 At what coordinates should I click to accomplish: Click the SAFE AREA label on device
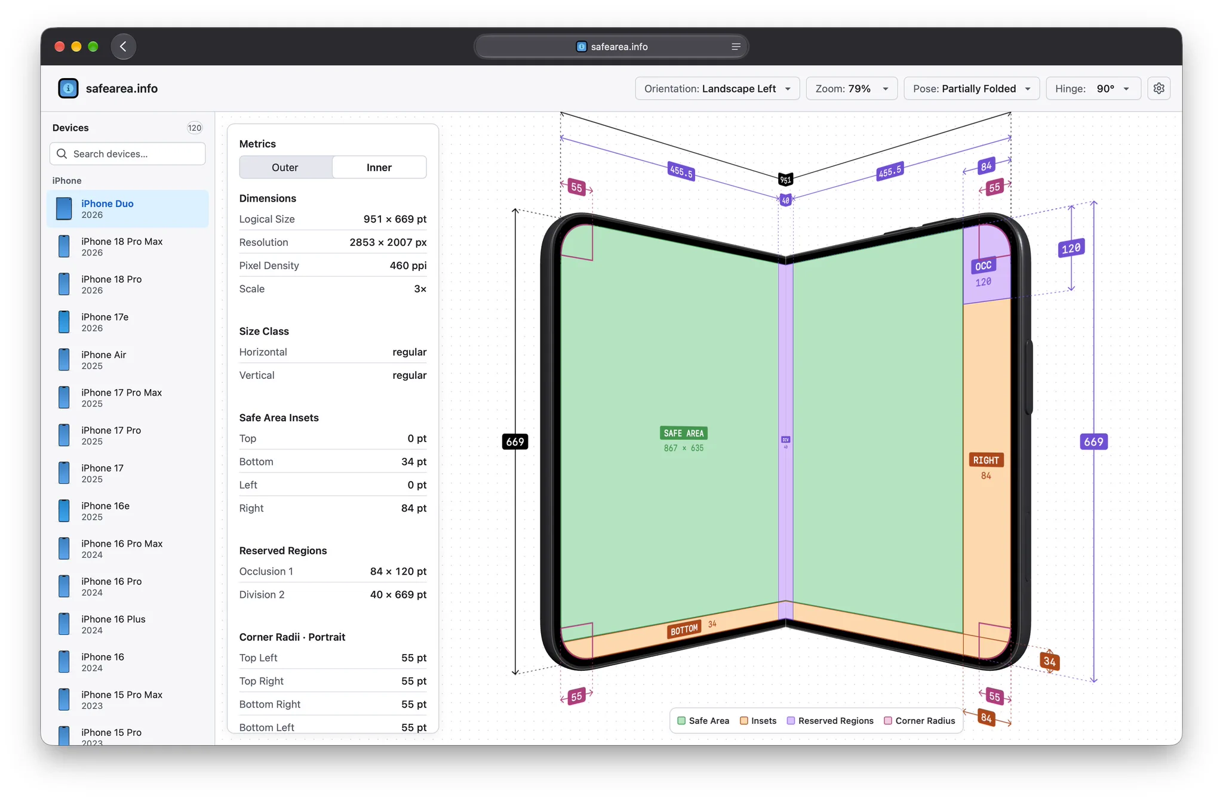pyautogui.click(x=684, y=433)
